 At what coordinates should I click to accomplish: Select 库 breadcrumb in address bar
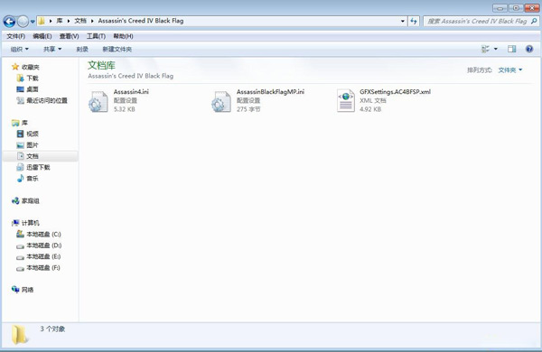(x=60, y=21)
